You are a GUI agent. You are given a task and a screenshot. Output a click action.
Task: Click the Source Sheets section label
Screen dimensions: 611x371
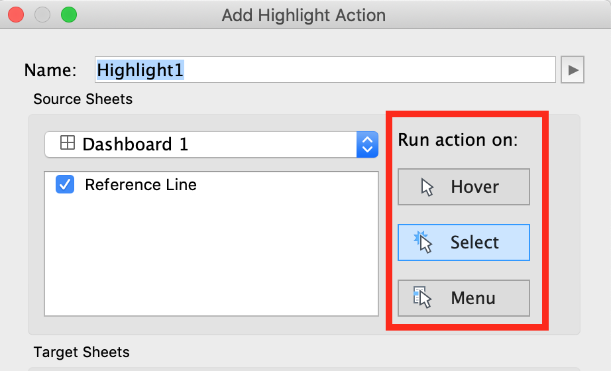point(83,99)
